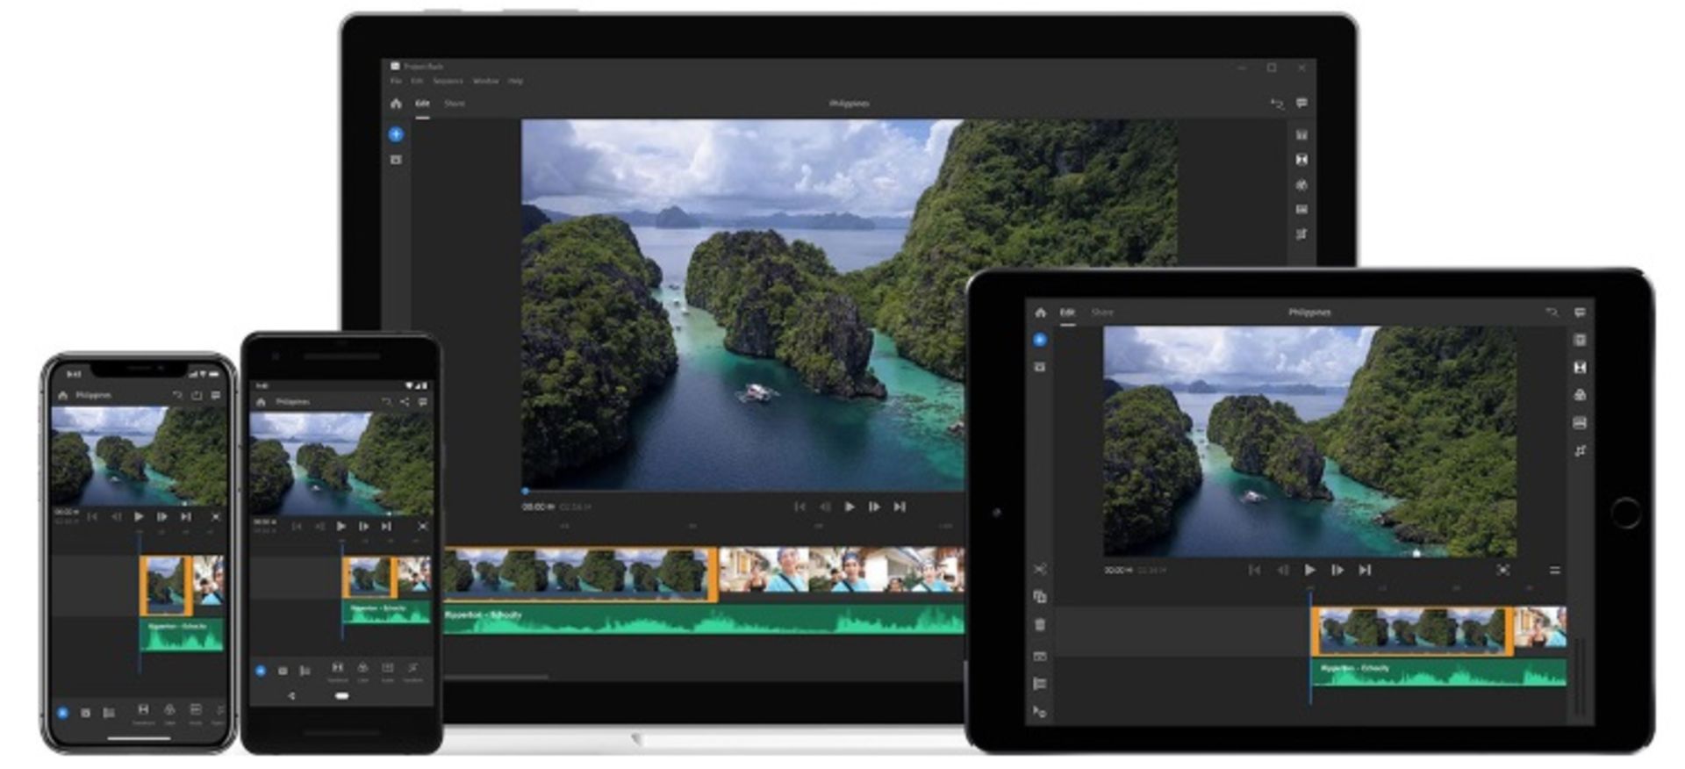Tap the Home icon on the iPhone

tap(62, 395)
